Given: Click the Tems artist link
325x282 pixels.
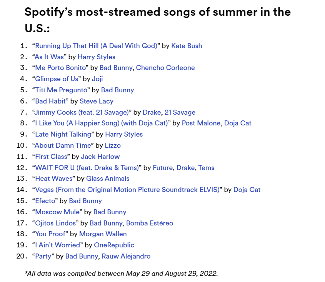Looking at the screenshot, I should pyautogui.click(x=207, y=168).
